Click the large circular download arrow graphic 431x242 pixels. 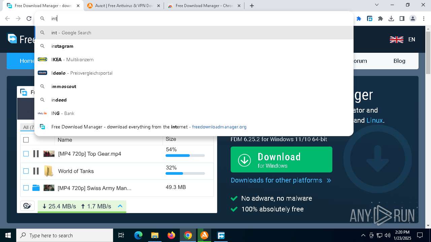coord(377,159)
